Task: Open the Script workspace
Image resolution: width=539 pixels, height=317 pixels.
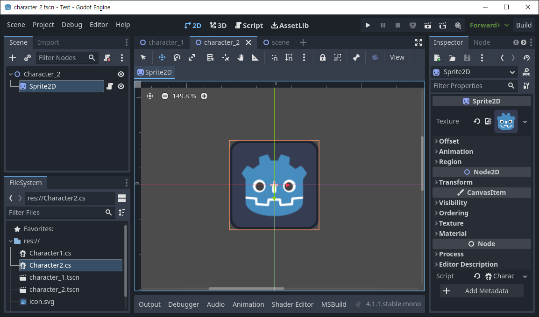Action: tap(249, 25)
